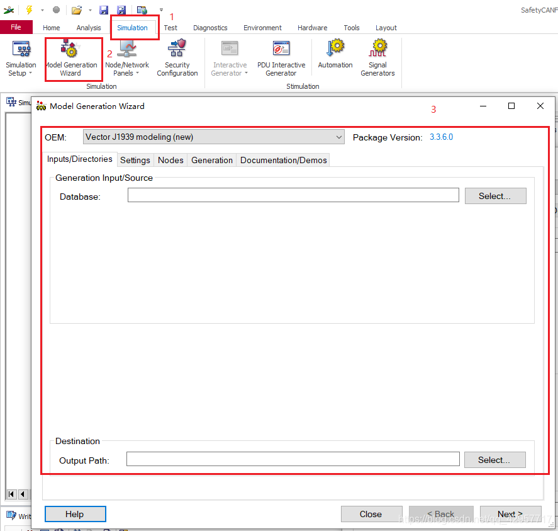Click the quick access window icon with globe

(x=142, y=10)
